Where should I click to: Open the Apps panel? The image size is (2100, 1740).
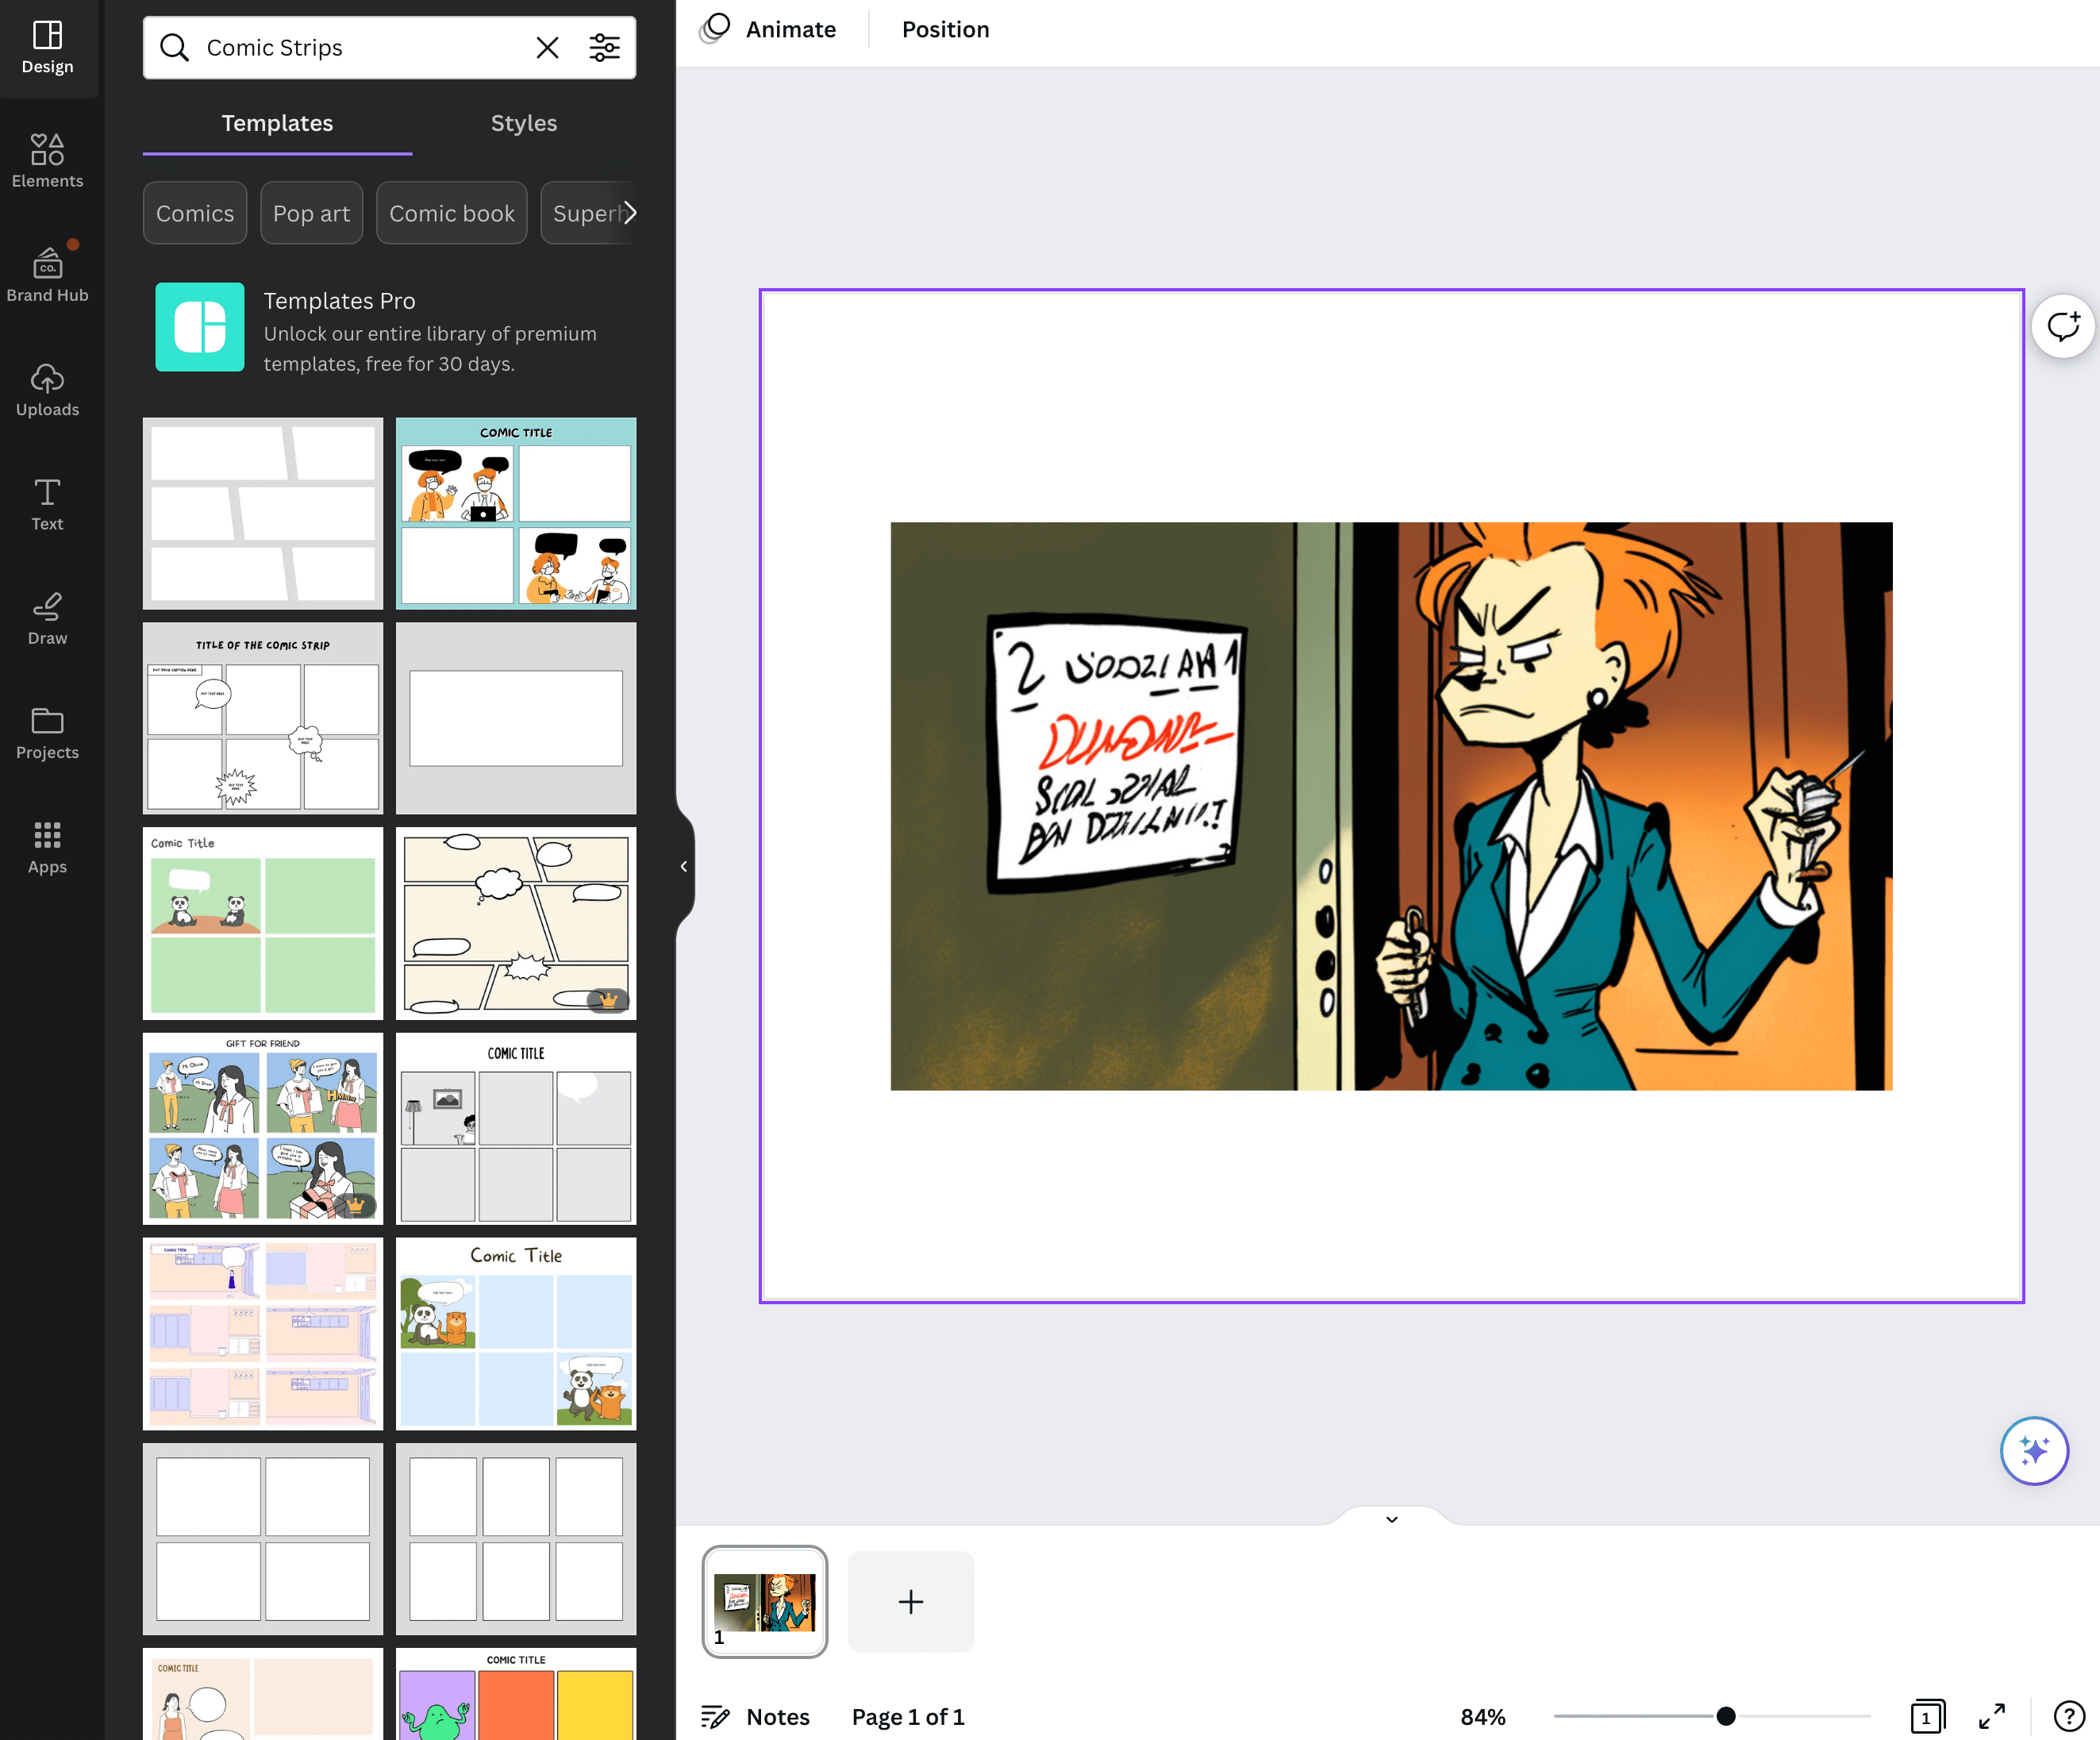(47, 847)
